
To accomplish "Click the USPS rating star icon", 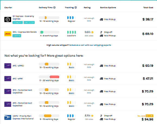I will [x=92, y=116].
